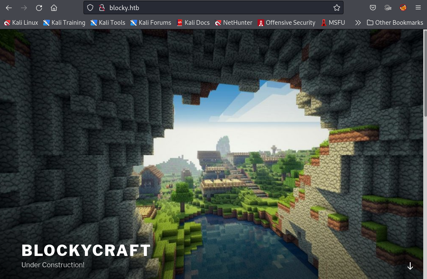
Task: Go back to the previous page
Action: click(x=9, y=8)
